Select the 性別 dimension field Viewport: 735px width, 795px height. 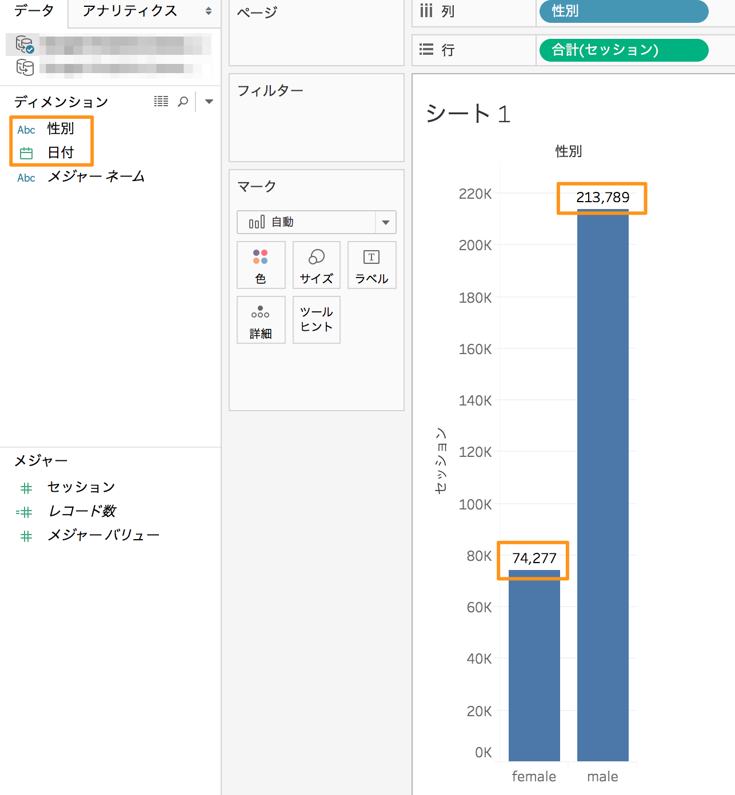(x=61, y=129)
